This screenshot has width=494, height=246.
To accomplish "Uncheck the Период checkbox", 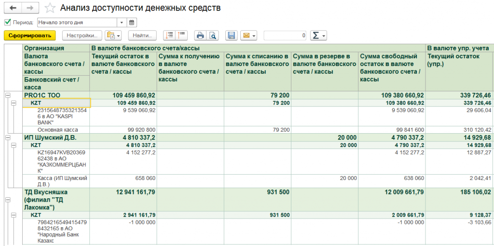I will (7, 22).
